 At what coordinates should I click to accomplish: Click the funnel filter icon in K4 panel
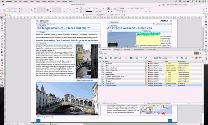177,58
